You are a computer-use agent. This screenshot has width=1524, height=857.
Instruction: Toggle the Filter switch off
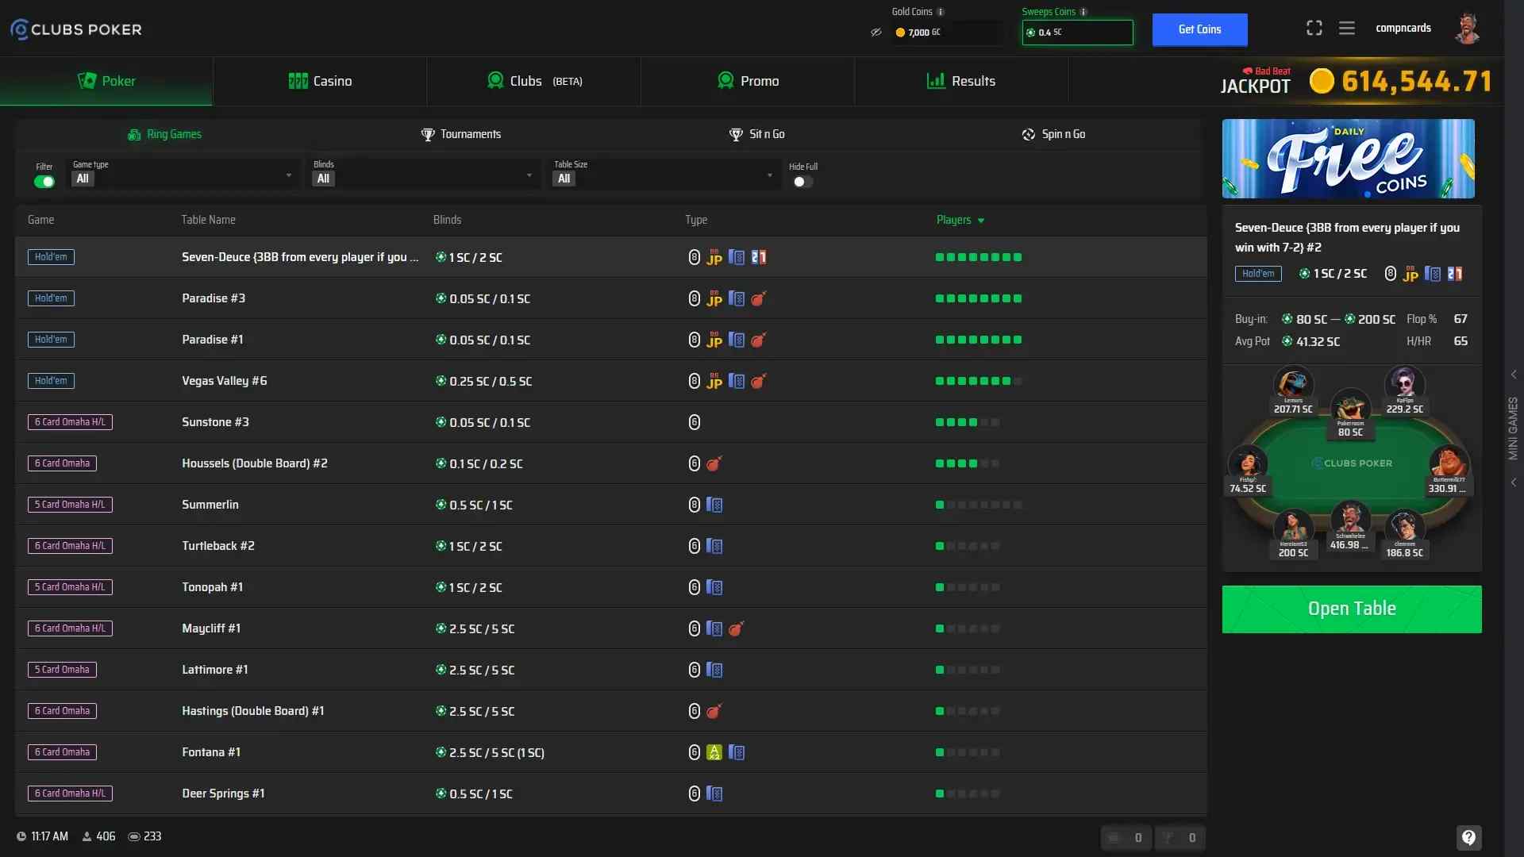pos(44,182)
